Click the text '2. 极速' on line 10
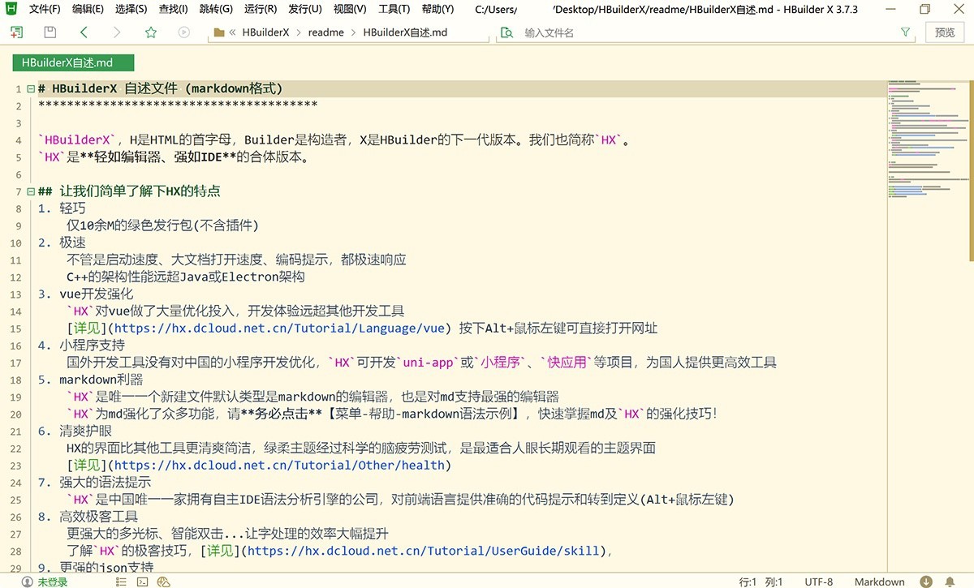The image size is (974, 588). point(62,242)
